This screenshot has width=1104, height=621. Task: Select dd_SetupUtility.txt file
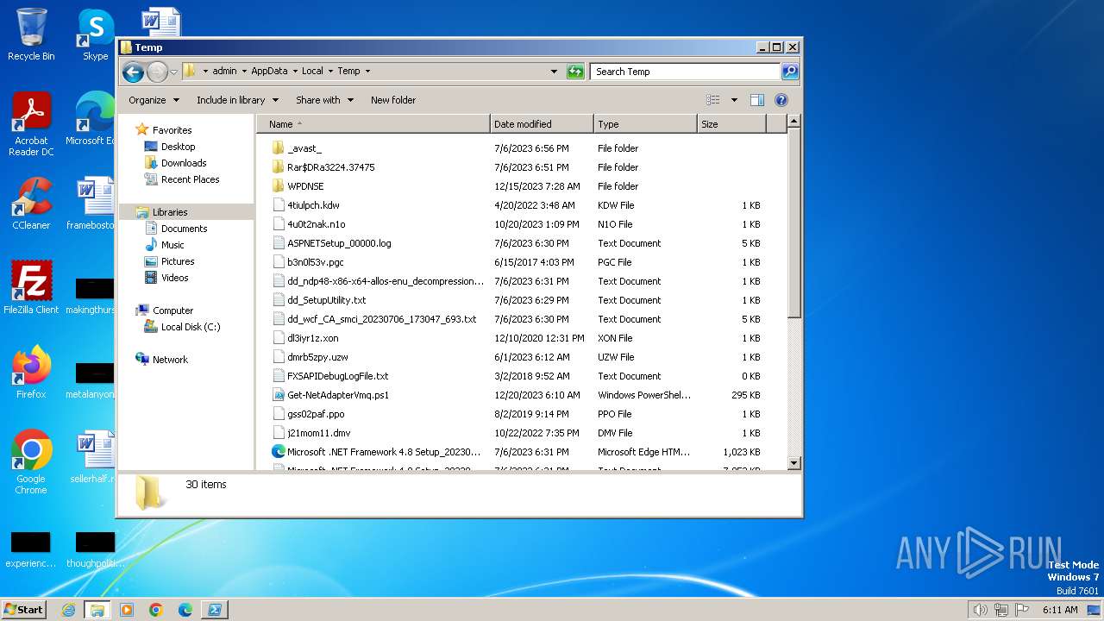(x=326, y=300)
